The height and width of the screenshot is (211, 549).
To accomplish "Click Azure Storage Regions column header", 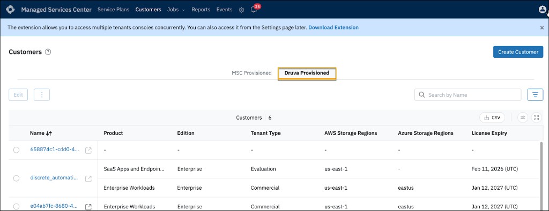I will tap(425, 133).
